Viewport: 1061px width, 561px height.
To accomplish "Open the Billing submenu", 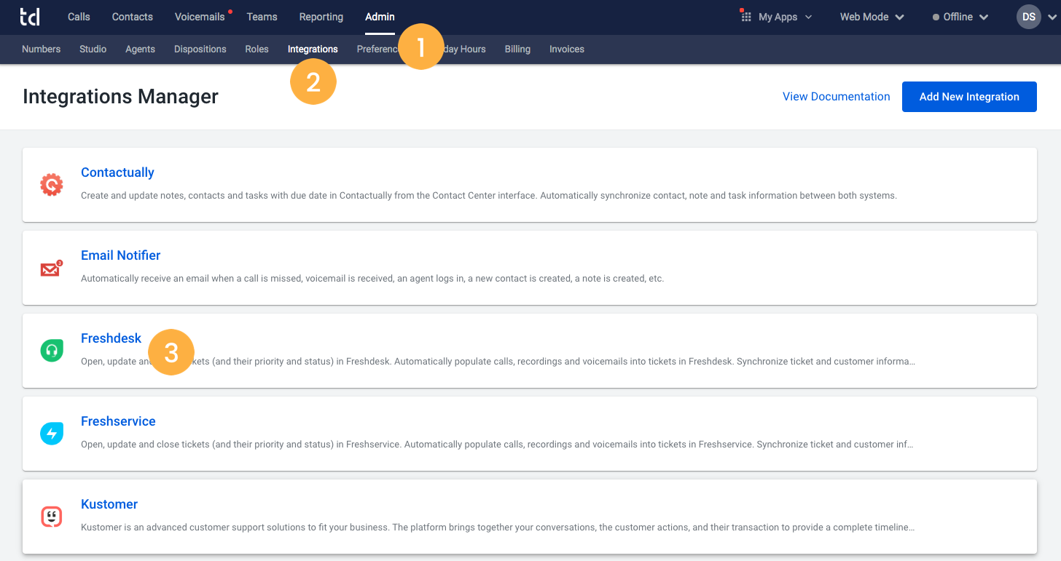I will (517, 49).
